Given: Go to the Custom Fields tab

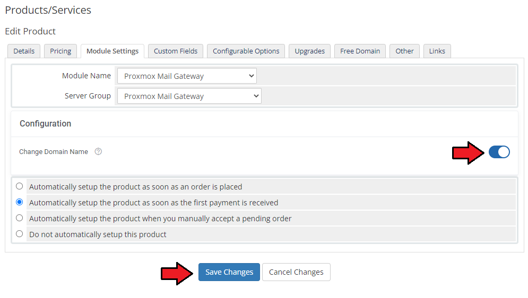Looking at the screenshot, I should pos(176,51).
